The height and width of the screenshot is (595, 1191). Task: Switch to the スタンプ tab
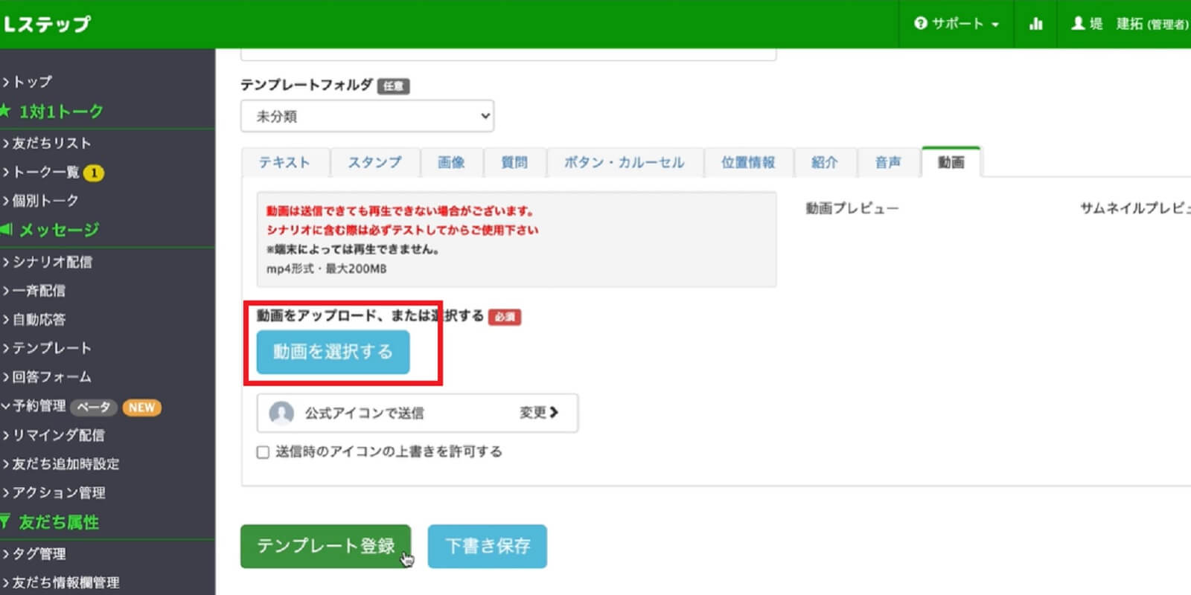[x=374, y=162]
